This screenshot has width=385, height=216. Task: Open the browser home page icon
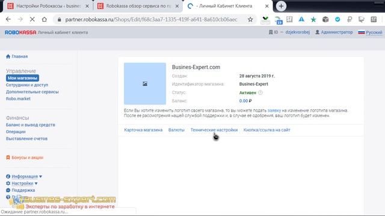(x=44, y=19)
